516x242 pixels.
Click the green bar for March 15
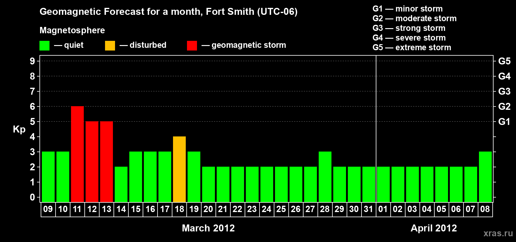(136, 177)
